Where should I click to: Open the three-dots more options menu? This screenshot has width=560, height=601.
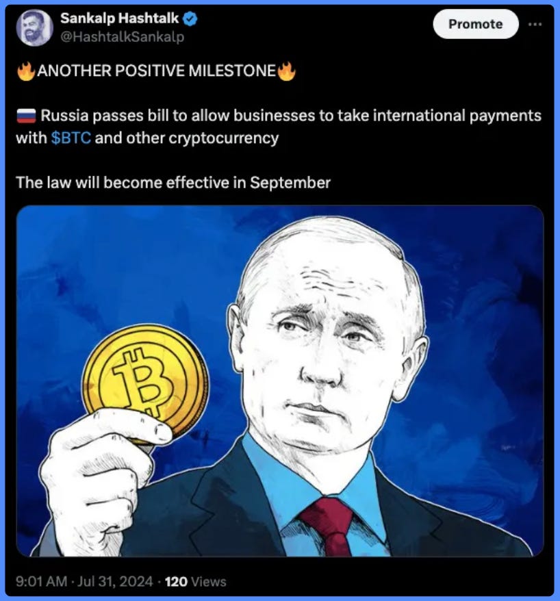pyautogui.click(x=535, y=24)
